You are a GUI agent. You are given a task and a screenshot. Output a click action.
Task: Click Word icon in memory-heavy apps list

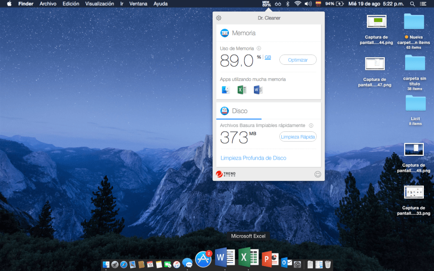(x=258, y=90)
